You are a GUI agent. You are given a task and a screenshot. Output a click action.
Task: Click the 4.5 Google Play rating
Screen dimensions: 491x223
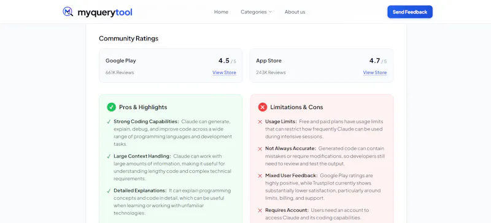(224, 61)
